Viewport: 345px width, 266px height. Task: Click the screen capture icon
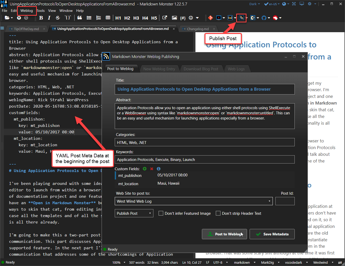tap(219, 18)
